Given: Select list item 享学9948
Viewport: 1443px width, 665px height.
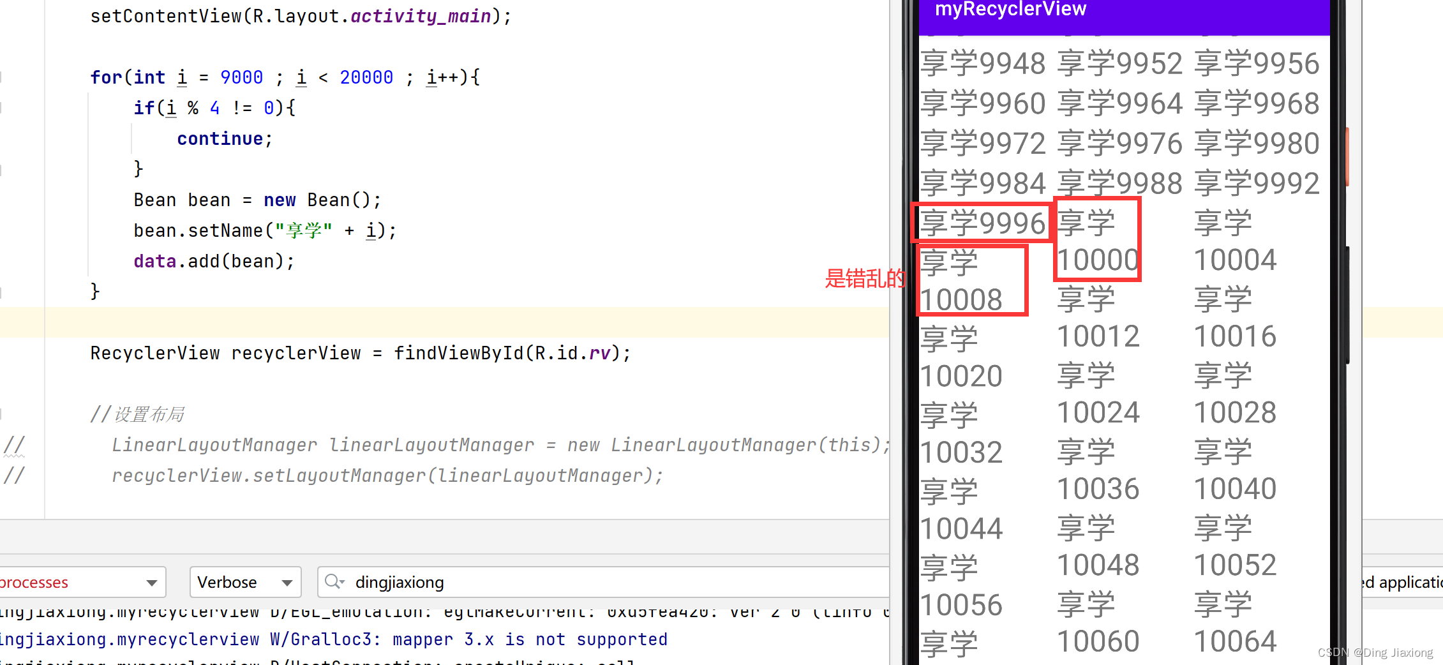Looking at the screenshot, I should click(983, 64).
